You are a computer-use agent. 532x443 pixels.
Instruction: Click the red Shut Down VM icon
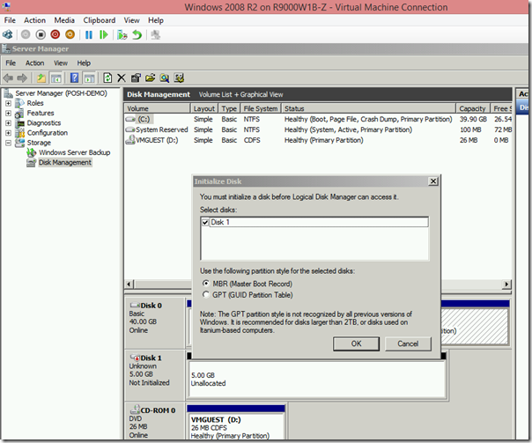click(x=55, y=34)
